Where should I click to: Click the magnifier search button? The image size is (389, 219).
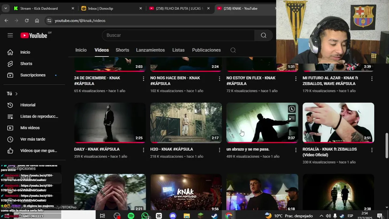(264, 35)
